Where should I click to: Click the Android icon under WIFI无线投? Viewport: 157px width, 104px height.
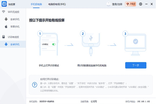point(6,19)
